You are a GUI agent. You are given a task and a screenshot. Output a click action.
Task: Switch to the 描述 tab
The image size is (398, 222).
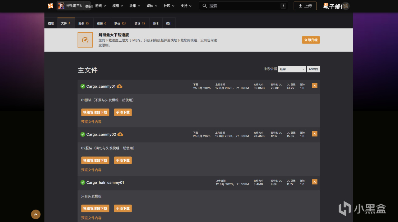coord(51,23)
